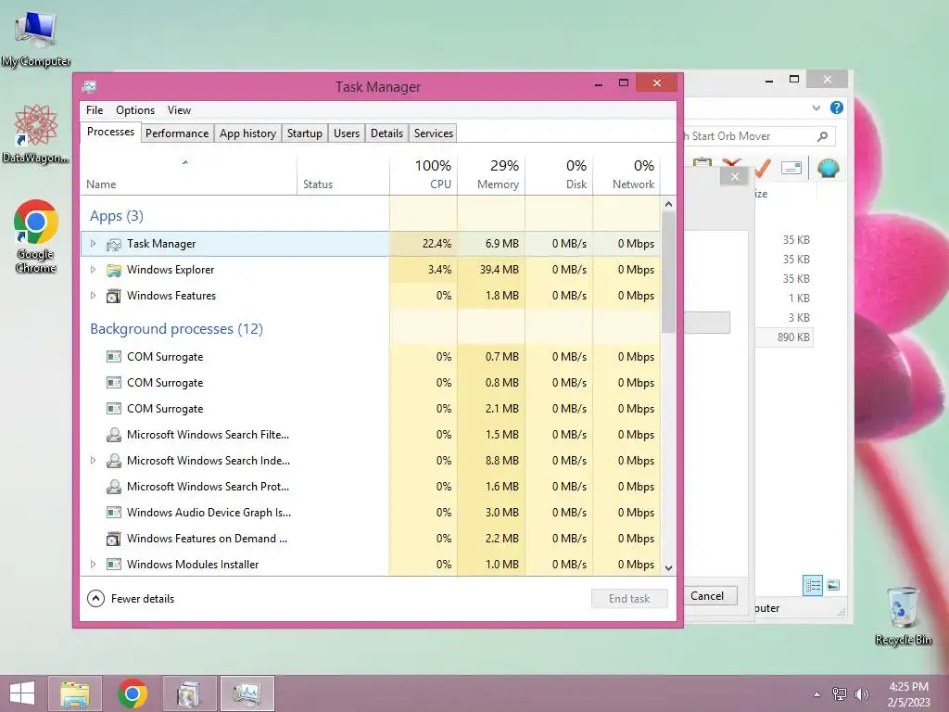The image size is (949, 712).
Task: Switch to the Performance tab
Action: point(177,133)
